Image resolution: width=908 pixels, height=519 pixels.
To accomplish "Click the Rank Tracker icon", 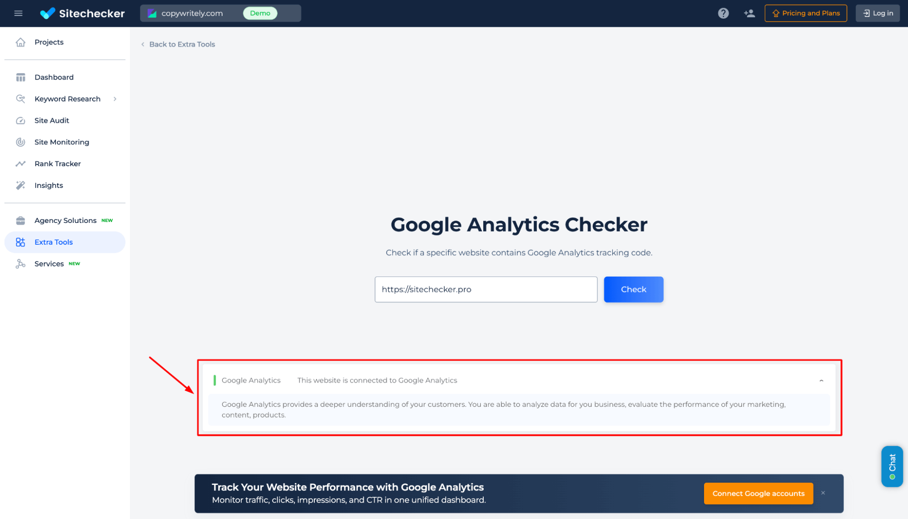I will [x=20, y=163].
